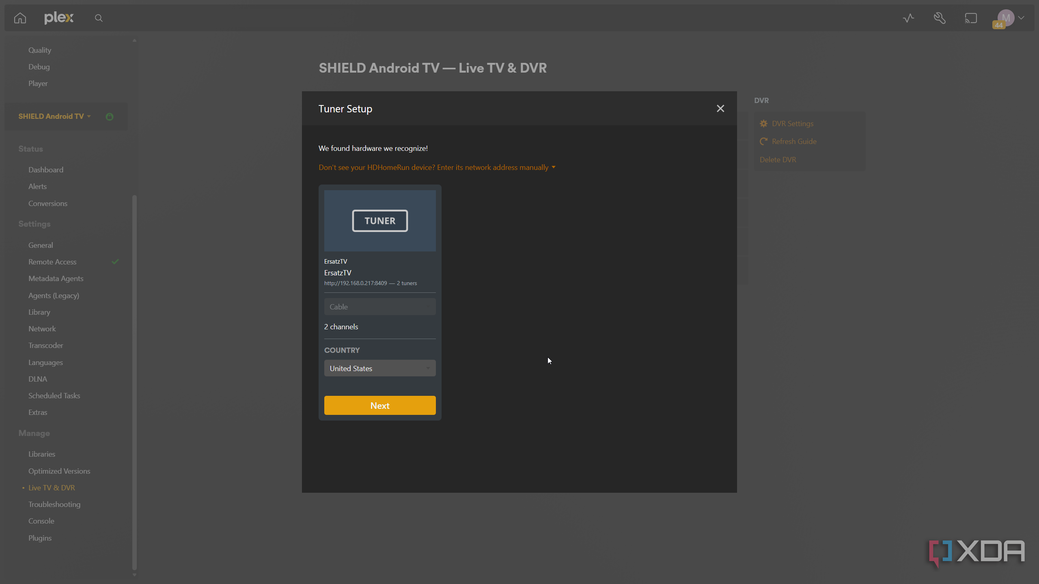Click the Refresh Guide arrow icon
This screenshot has width=1039, height=584.
[x=764, y=141]
